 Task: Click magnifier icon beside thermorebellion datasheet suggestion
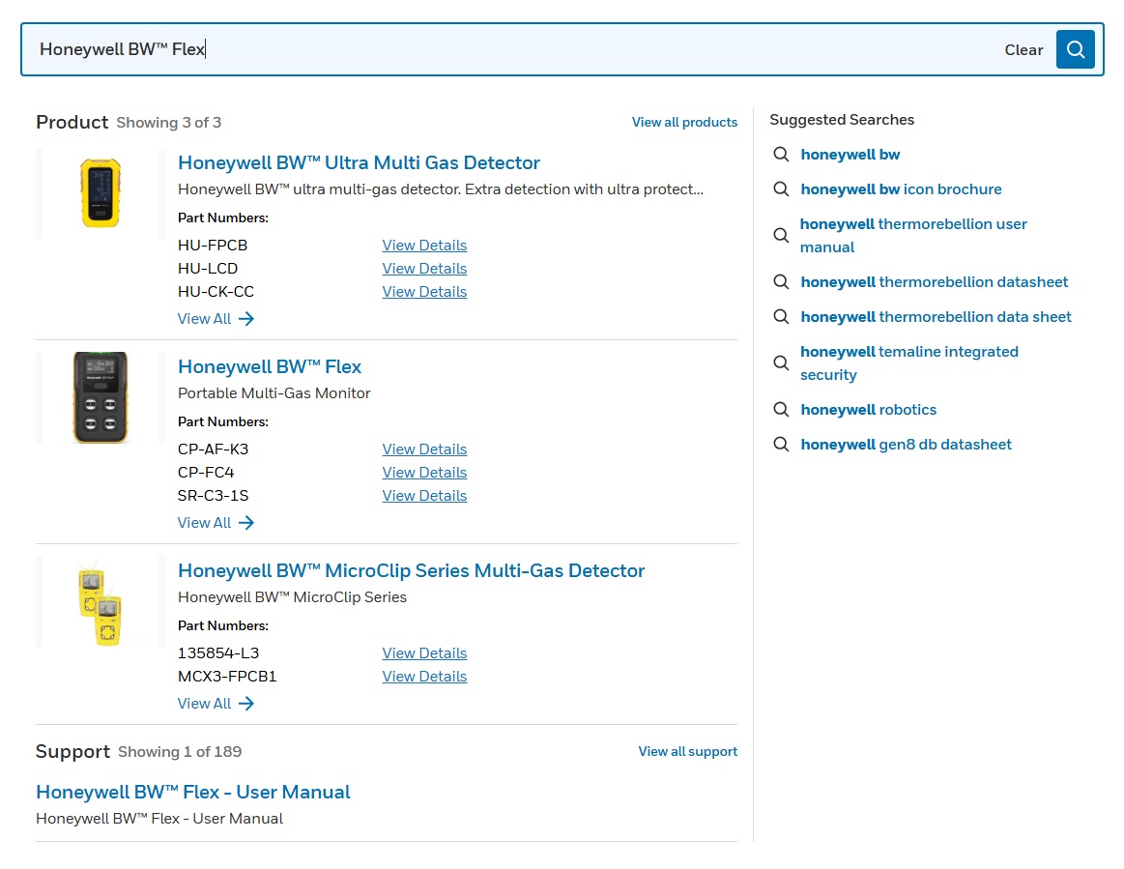(x=781, y=282)
